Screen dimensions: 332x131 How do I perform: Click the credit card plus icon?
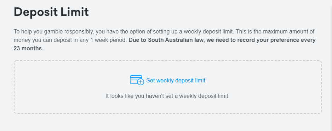137,80
